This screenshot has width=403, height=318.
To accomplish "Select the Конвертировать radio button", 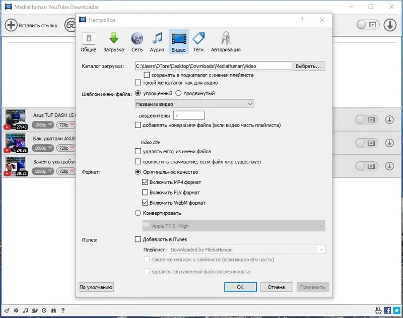I will 138,213.
